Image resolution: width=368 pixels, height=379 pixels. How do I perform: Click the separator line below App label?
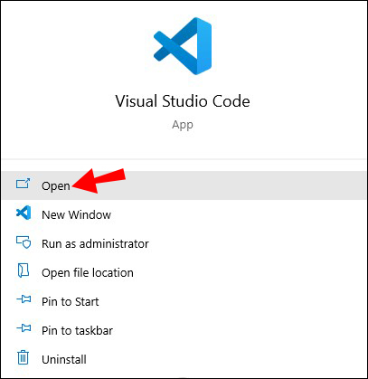184,159
